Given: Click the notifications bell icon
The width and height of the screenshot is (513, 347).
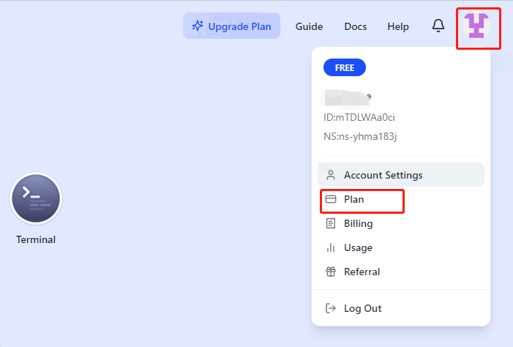Looking at the screenshot, I should (x=438, y=26).
